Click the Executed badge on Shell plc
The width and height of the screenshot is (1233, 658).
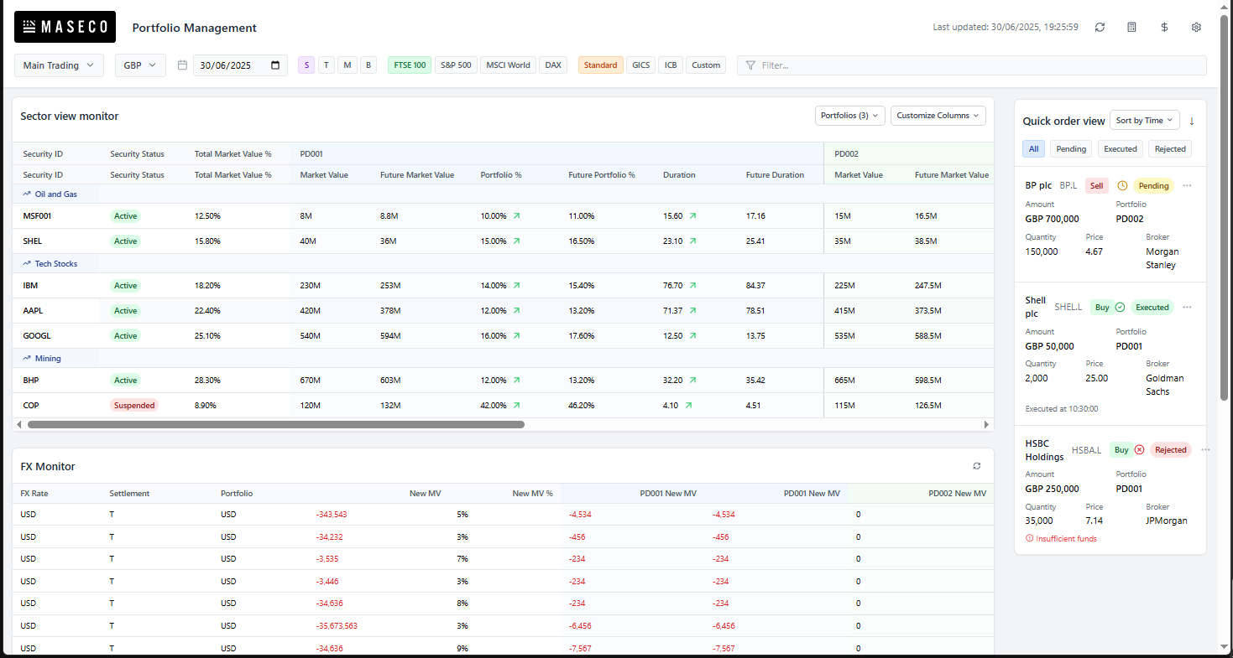point(1152,307)
